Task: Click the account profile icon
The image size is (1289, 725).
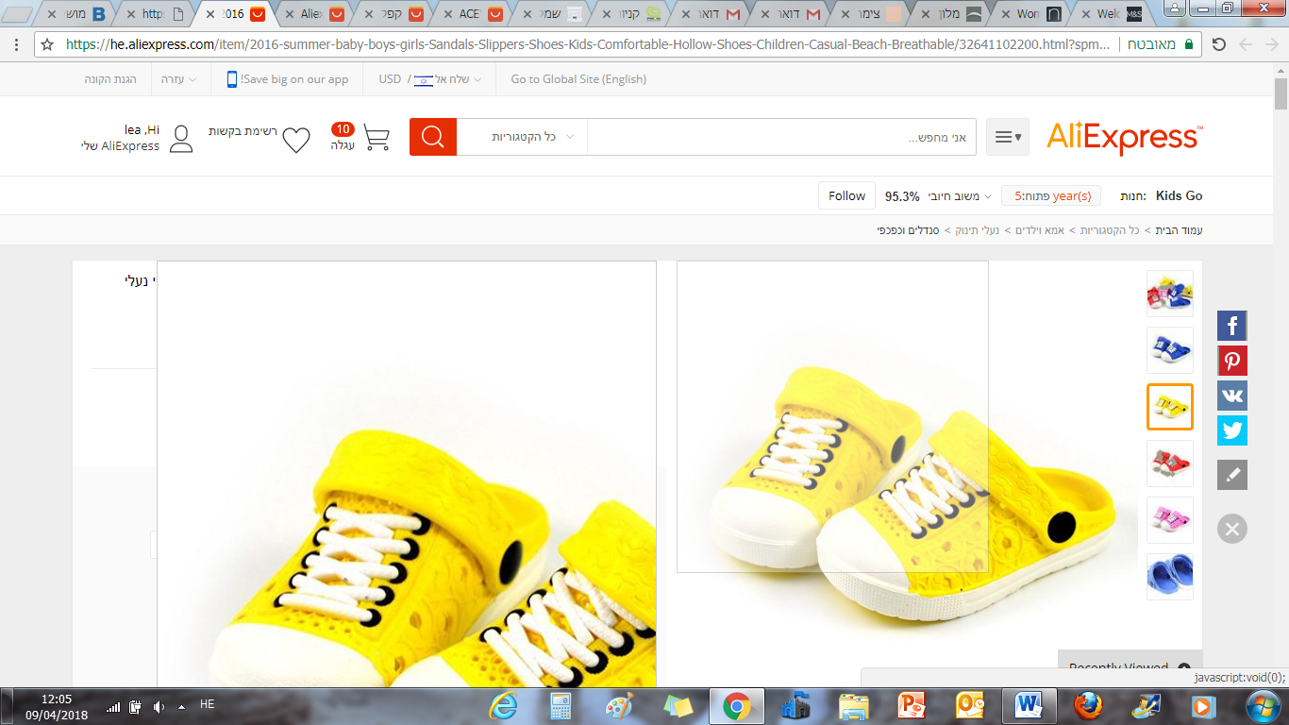Action: (181, 139)
